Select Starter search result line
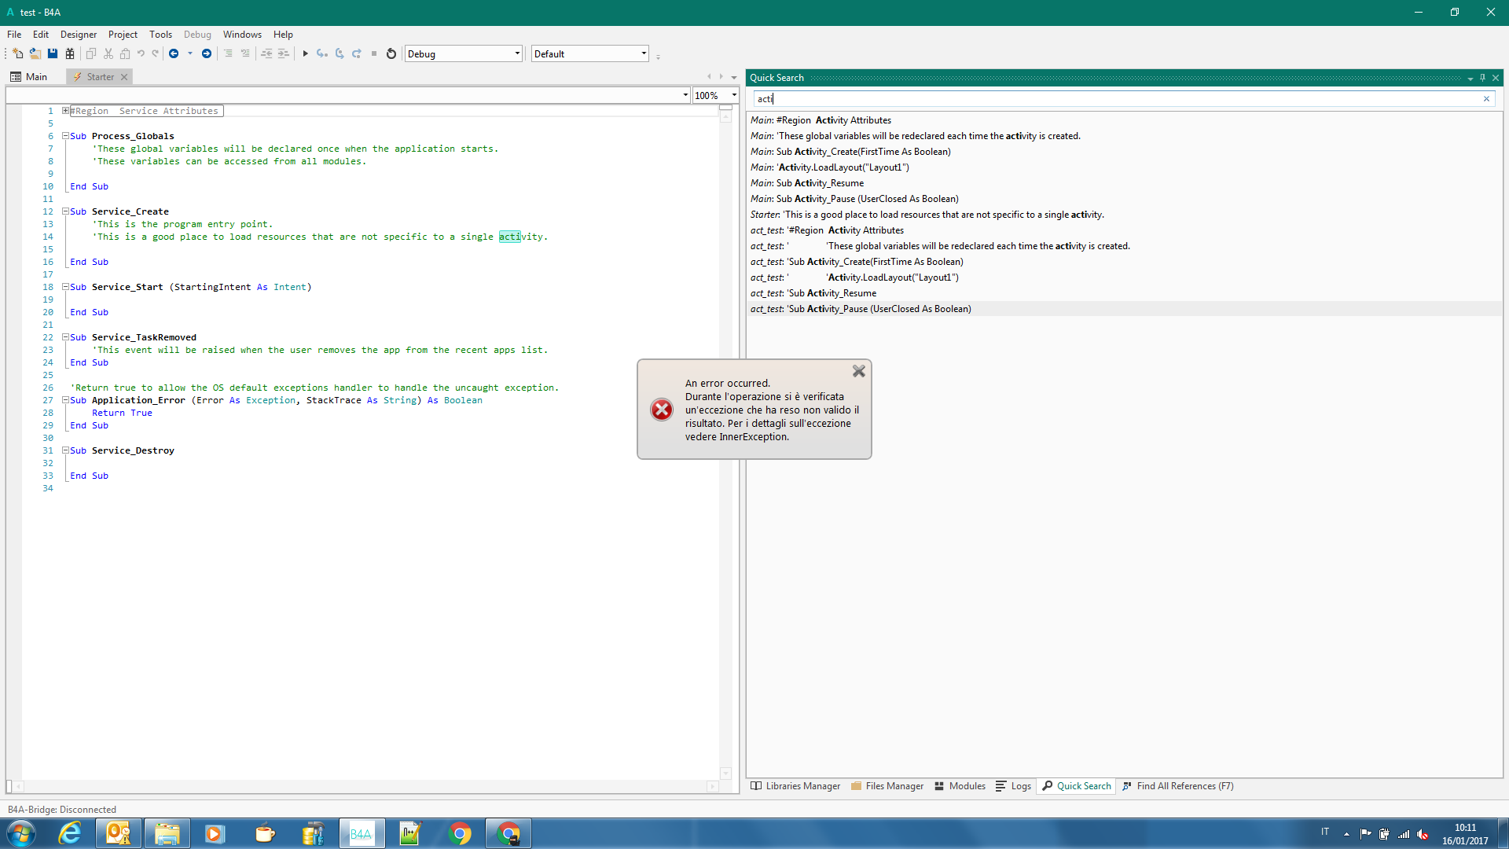1509x849 pixels. coord(927,215)
